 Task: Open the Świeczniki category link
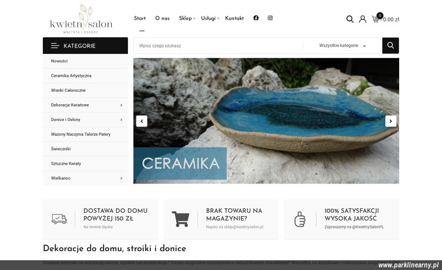60,149
